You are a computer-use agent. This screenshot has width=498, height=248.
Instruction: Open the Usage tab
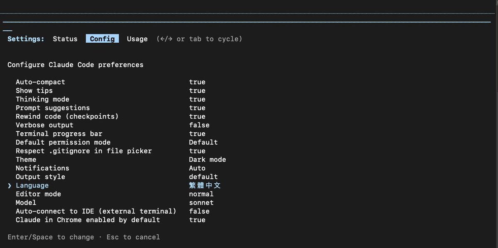click(x=137, y=39)
